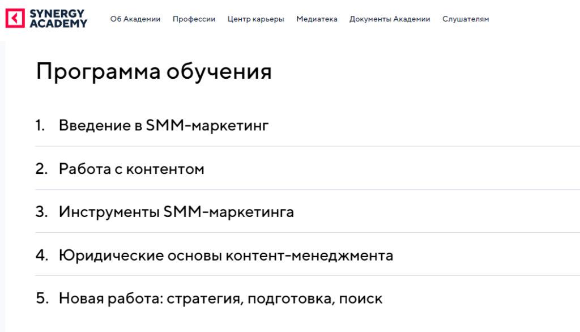Open the 'Слушателям' navigation link
This screenshot has height=332, width=580.
466,19
